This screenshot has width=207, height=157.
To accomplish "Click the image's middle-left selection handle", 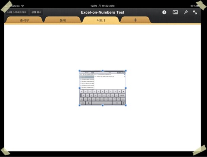I will (79, 88).
